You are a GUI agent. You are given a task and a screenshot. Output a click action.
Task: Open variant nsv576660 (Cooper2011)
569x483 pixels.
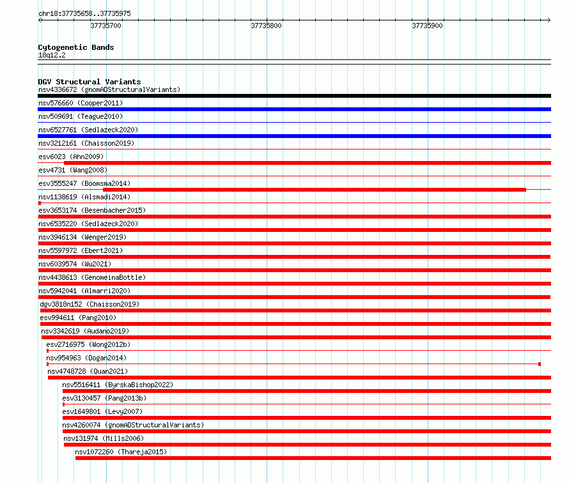click(x=81, y=103)
